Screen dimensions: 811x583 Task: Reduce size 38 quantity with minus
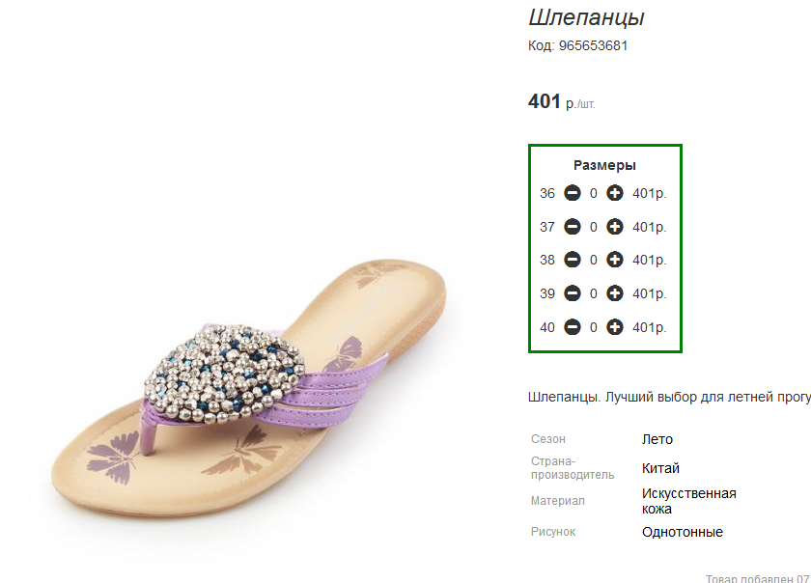572,260
